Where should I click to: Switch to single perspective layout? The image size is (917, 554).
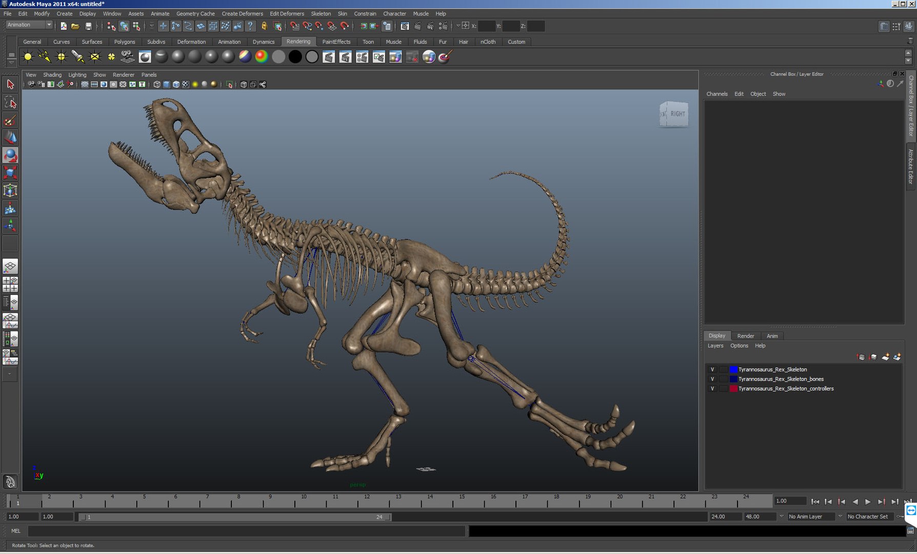point(10,266)
